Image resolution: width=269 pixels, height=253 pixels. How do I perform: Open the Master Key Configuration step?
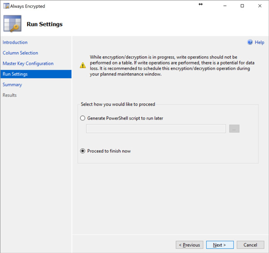pos(28,64)
